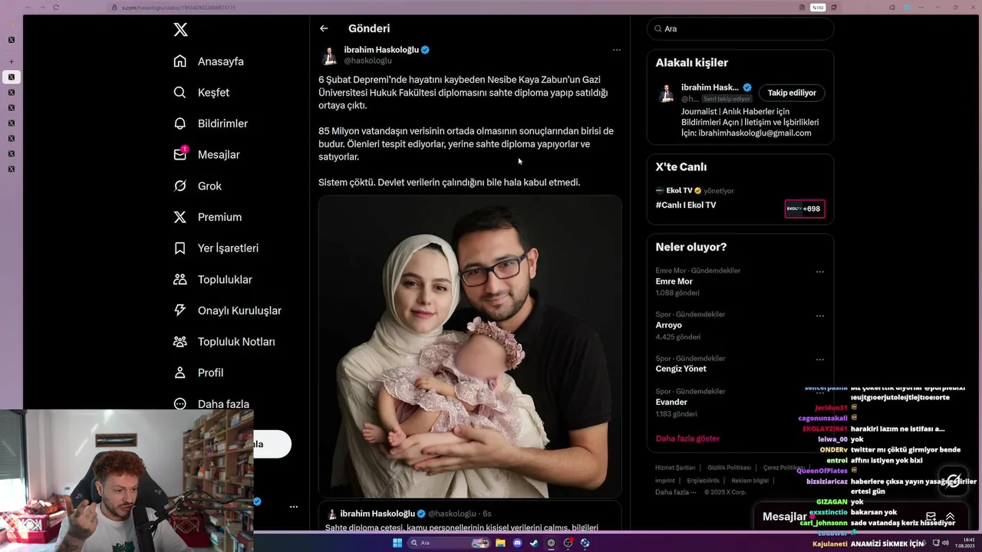
Task: Click the Cengiz Yönet trending topic
Action: [x=680, y=369]
